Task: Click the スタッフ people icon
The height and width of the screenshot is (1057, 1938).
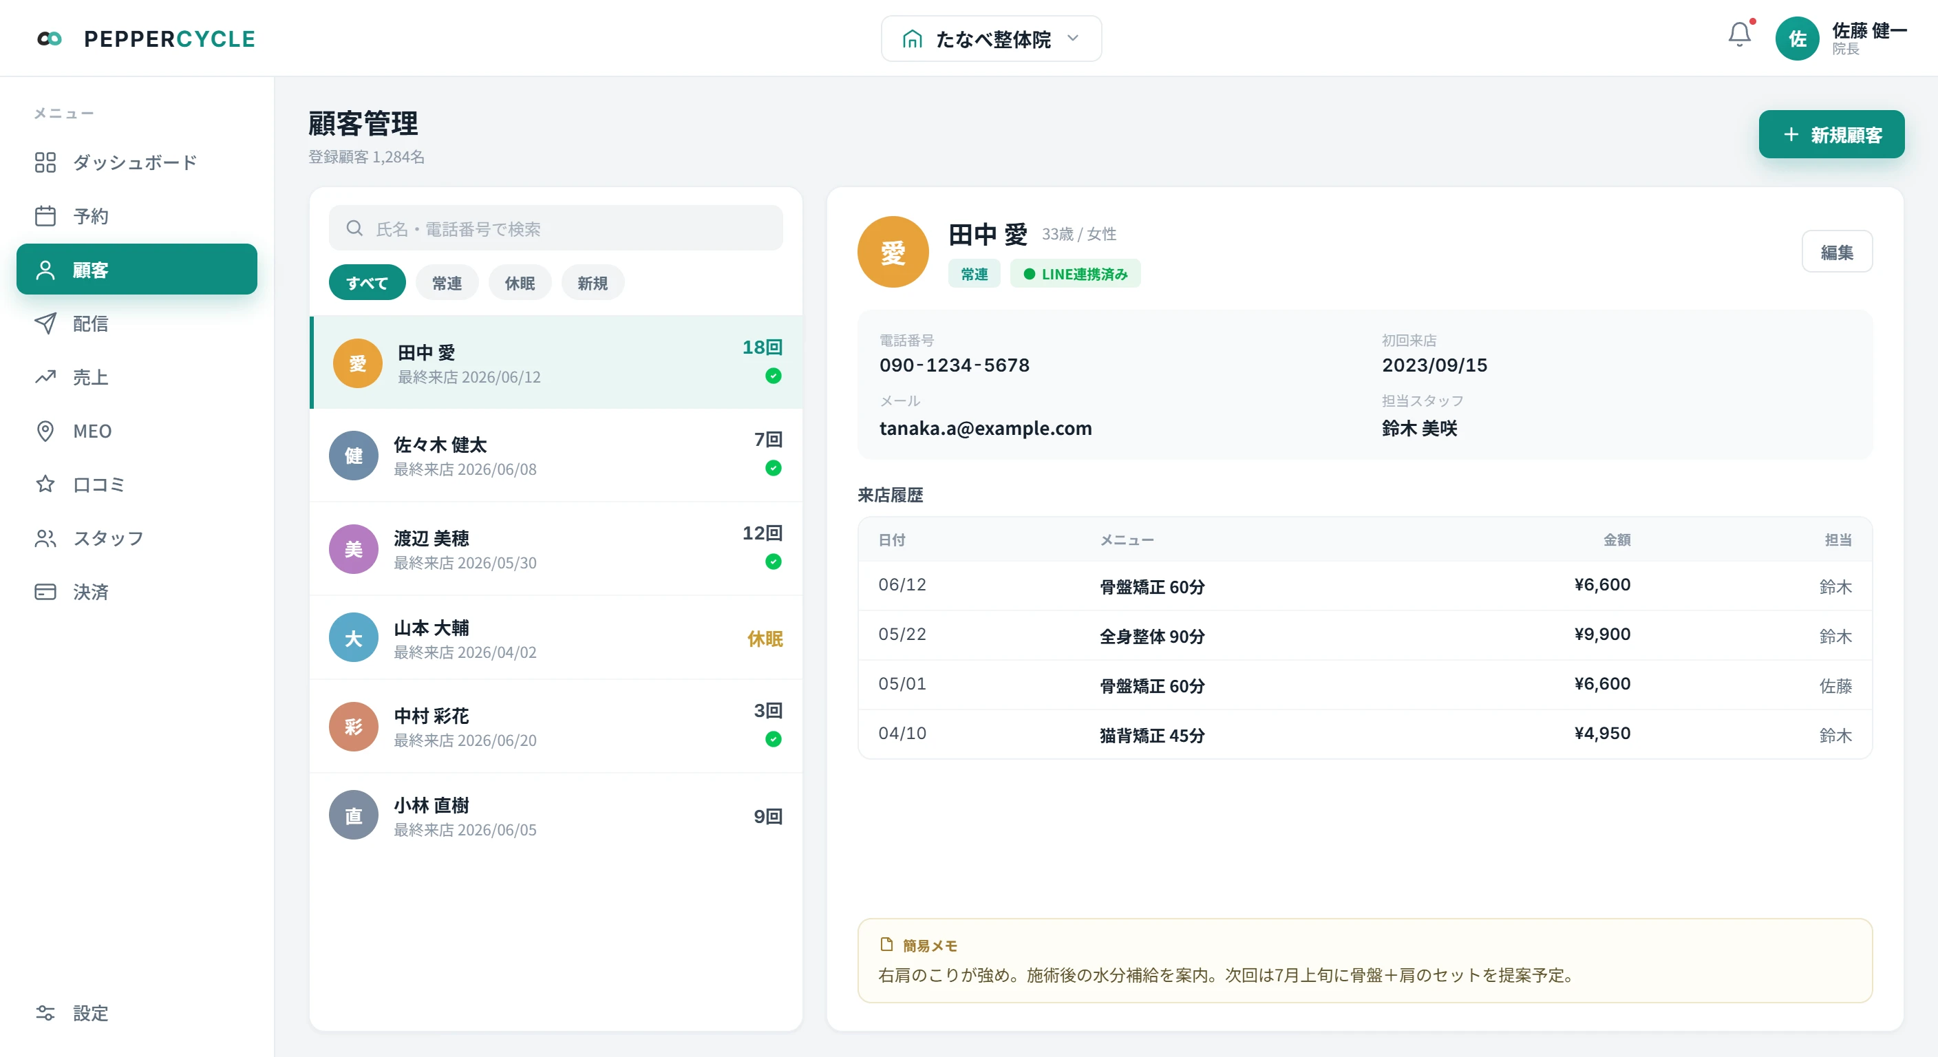Action: point(45,538)
